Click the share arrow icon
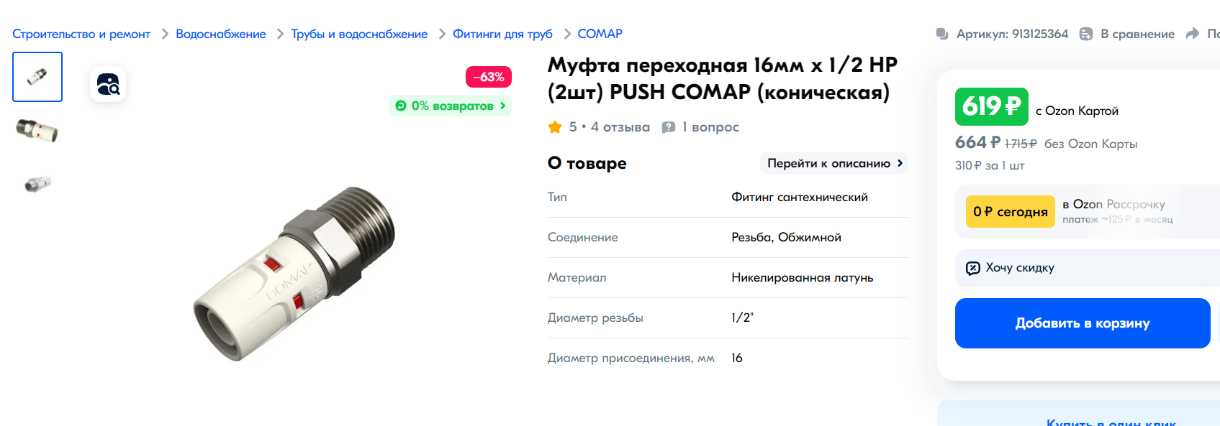 coord(1193,34)
